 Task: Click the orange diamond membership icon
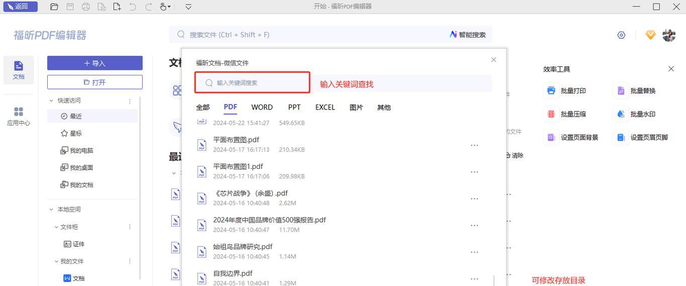coord(650,35)
